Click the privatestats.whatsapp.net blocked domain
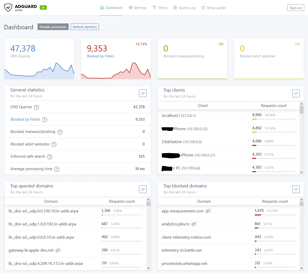 pos(184,264)
